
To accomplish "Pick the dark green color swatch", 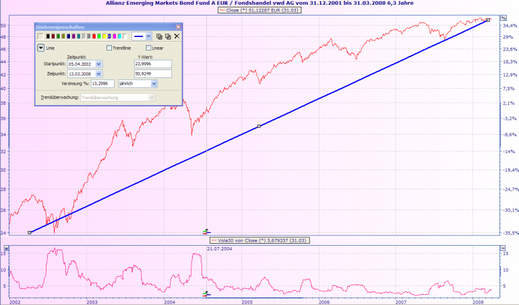I will pyautogui.click(x=58, y=36).
